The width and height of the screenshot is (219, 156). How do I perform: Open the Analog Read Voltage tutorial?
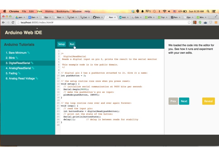tap(22, 78)
